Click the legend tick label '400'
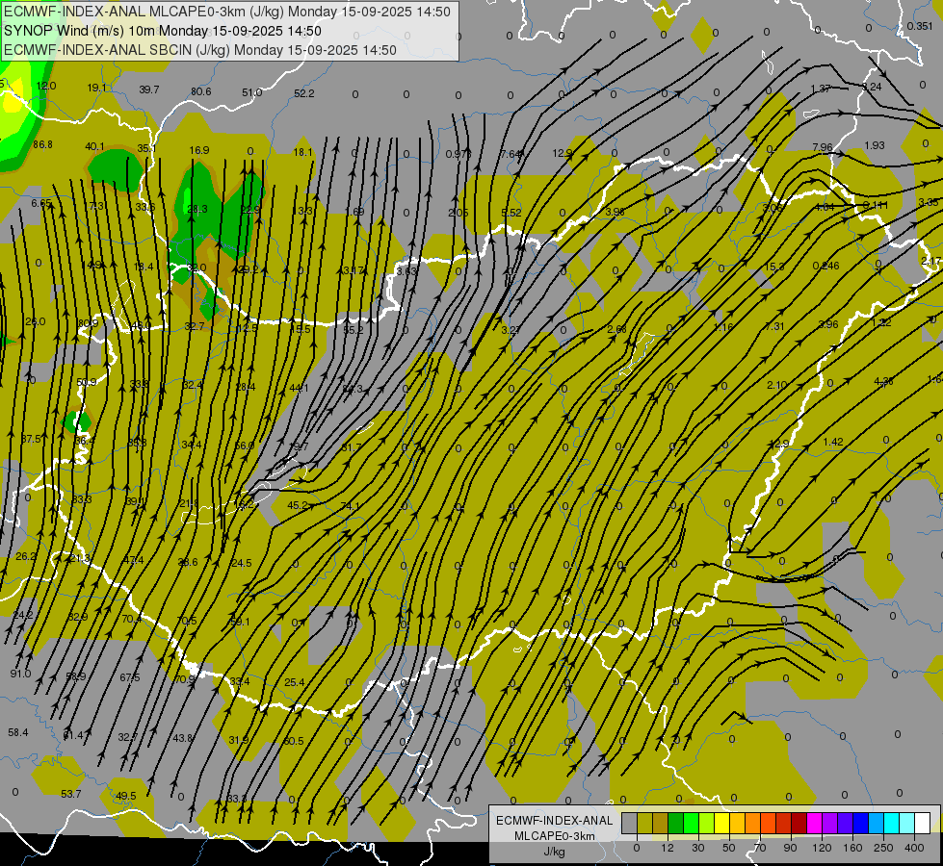943x866 pixels. pos(914,848)
